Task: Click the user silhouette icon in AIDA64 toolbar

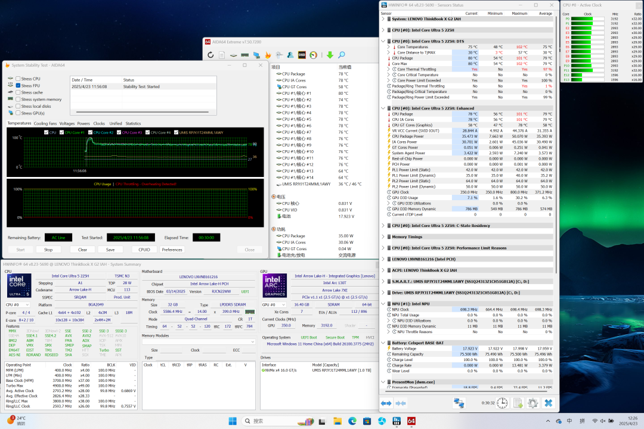Action: pos(290,55)
